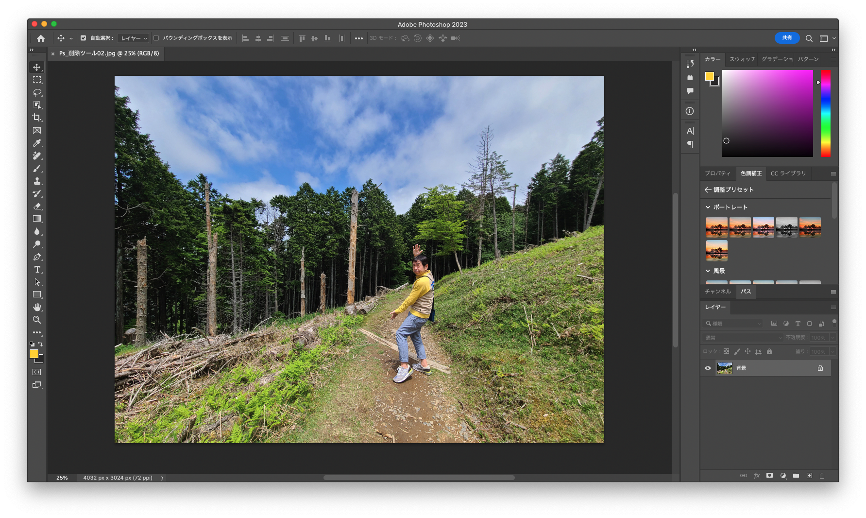This screenshot has height=518, width=866.
Task: Activate the Hand tool
Action: 37,307
